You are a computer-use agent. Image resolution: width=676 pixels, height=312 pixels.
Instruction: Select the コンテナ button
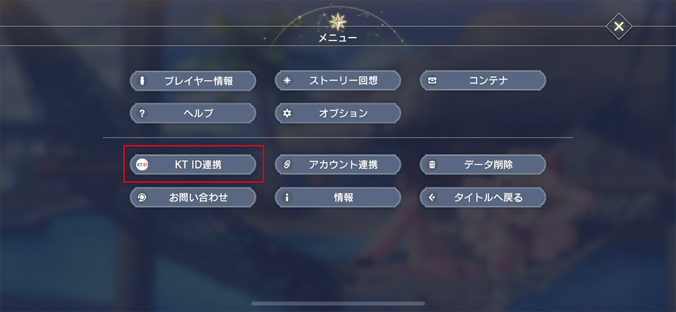click(488, 80)
